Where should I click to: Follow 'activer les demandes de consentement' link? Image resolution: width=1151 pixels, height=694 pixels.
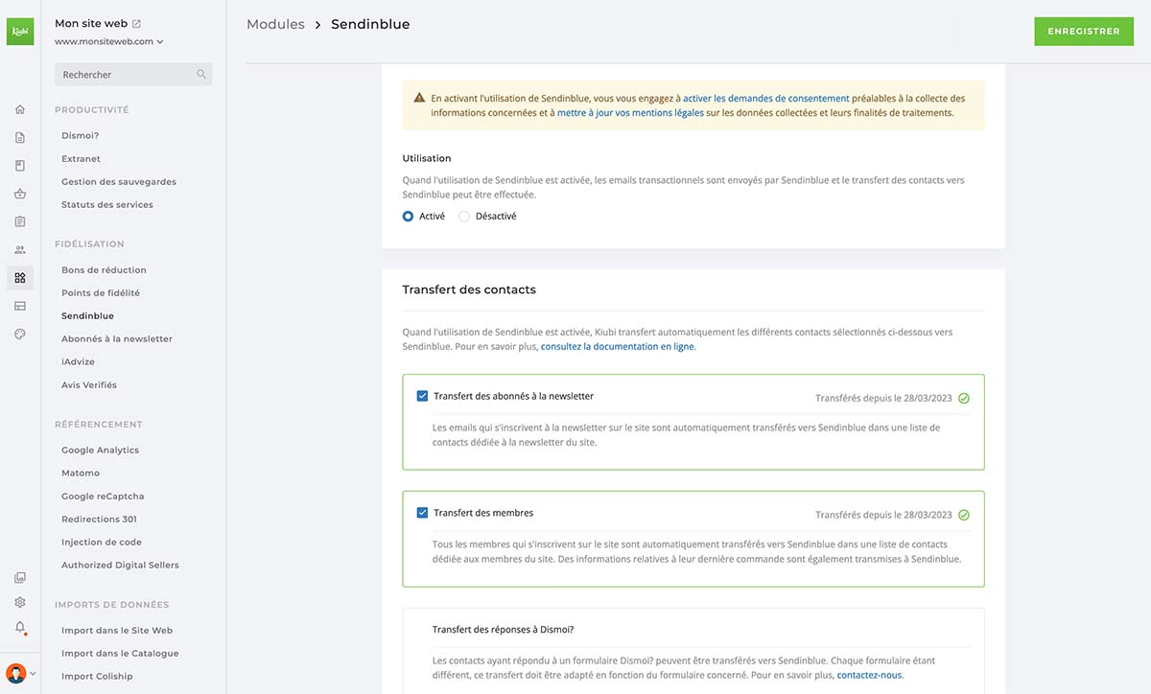pos(766,99)
